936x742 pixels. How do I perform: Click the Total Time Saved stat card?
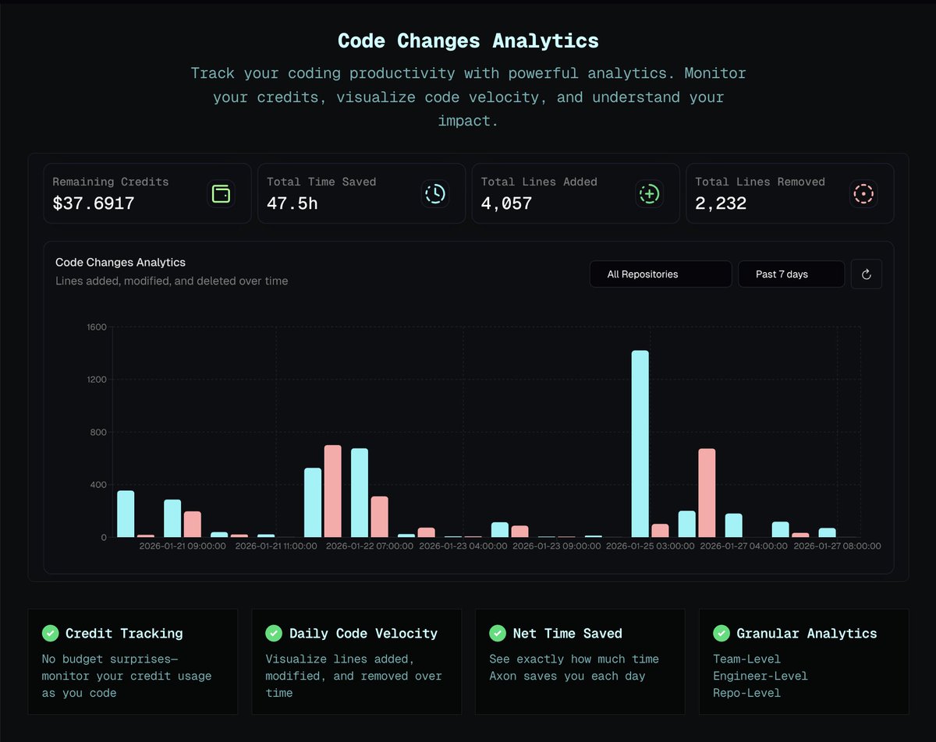361,193
